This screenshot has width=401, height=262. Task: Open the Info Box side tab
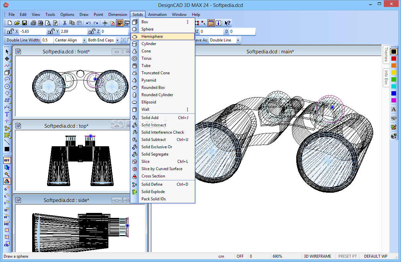[386, 77]
